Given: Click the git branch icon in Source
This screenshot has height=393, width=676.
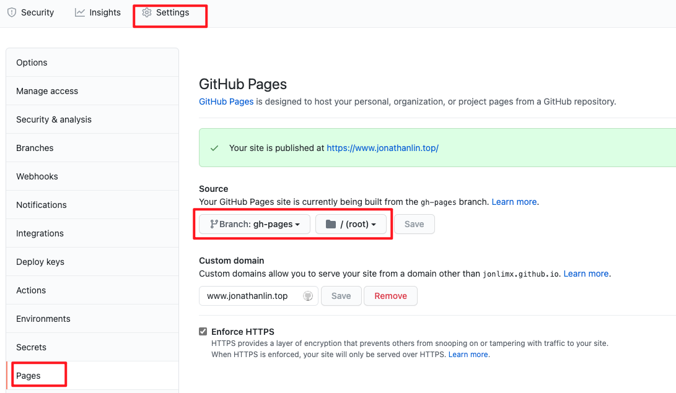Looking at the screenshot, I should tap(213, 224).
